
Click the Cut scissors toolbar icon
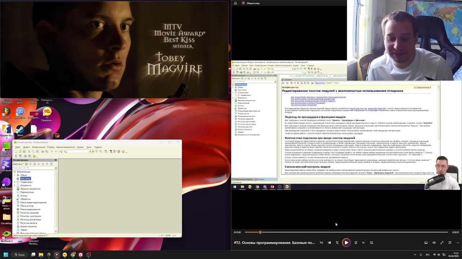point(29,151)
